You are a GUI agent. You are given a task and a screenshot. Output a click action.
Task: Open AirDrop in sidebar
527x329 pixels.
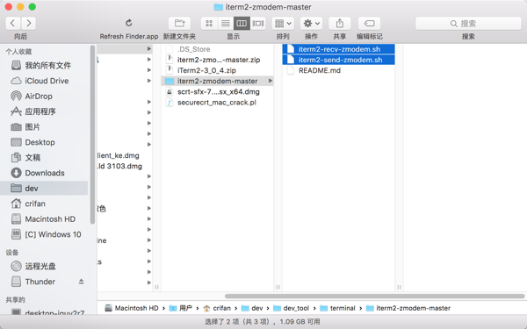coord(45,97)
